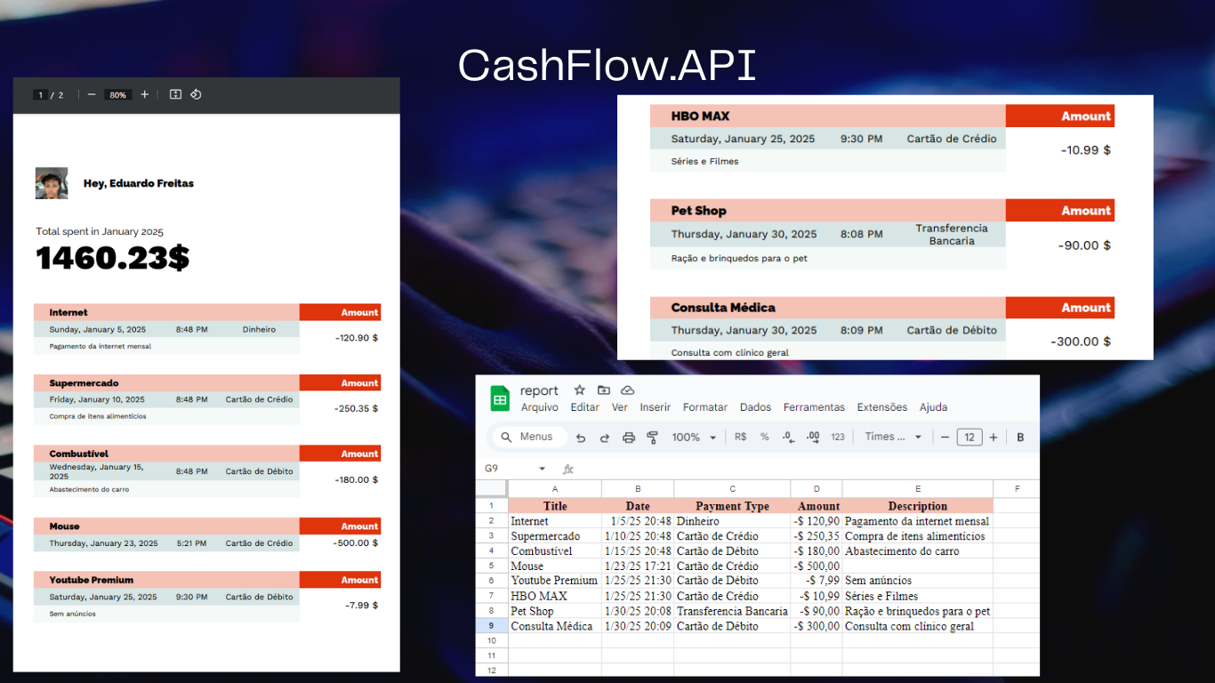This screenshot has height=683, width=1215.
Task: Click the font size 12 field
Action: pyautogui.click(x=969, y=437)
